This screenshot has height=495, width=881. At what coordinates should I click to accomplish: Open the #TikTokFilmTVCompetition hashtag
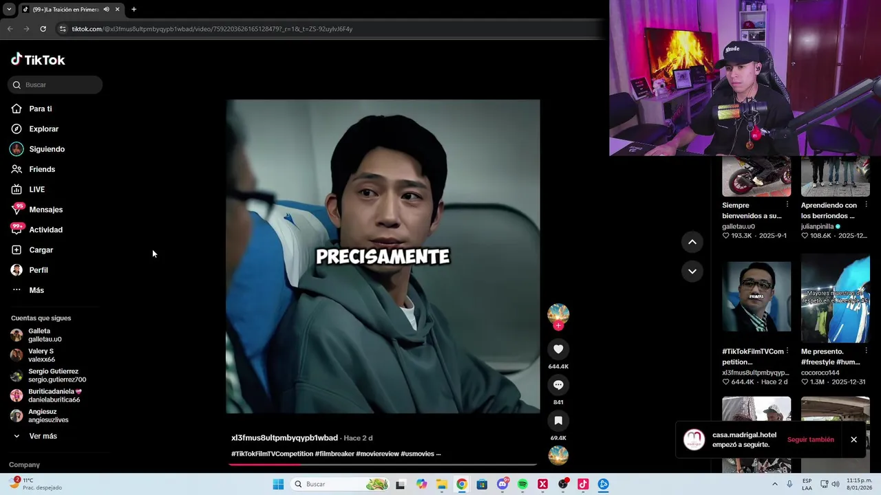tap(272, 454)
